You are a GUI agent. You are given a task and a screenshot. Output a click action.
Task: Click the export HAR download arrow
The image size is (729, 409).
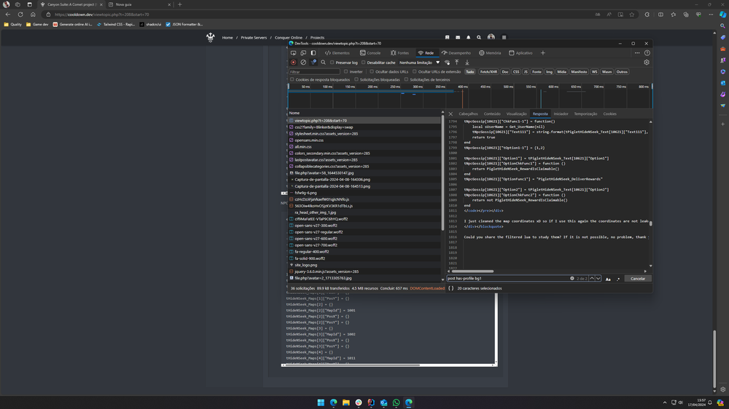click(467, 63)
